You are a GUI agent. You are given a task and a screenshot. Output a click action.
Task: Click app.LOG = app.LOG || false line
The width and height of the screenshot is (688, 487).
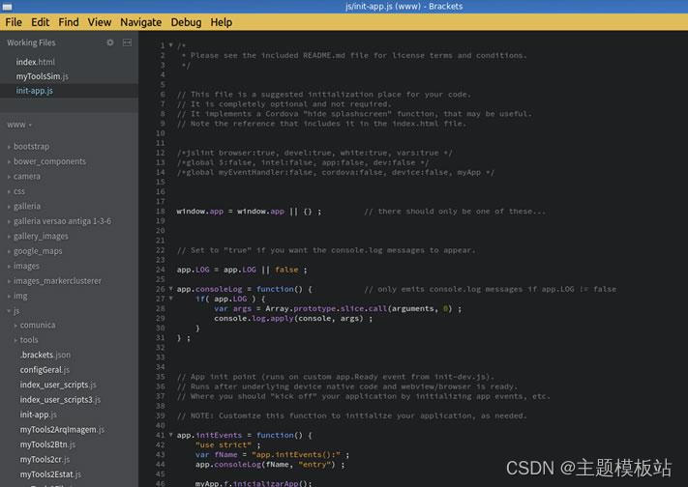[x=242, y=270]
